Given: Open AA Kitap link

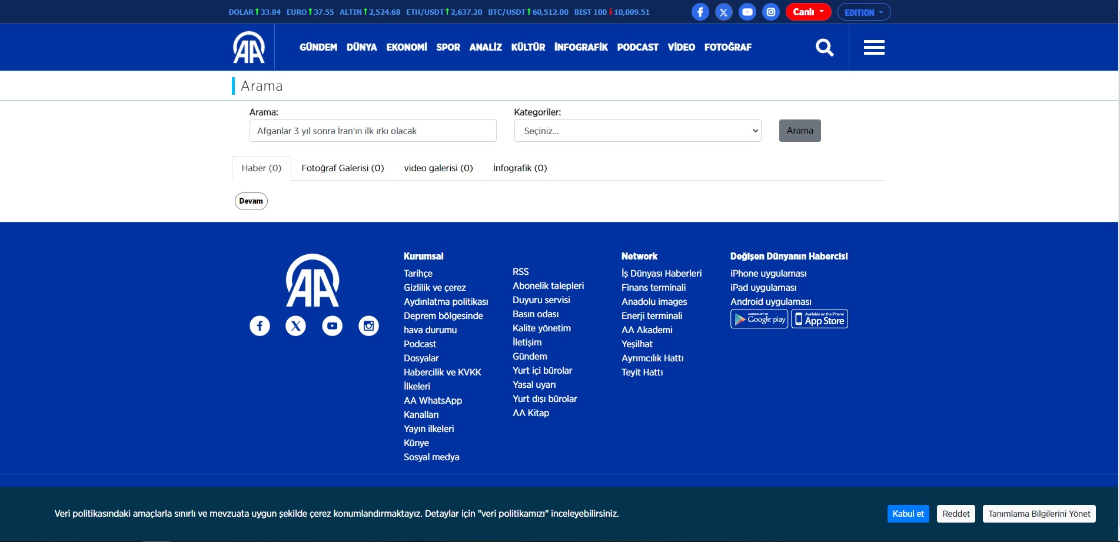Looking at the screenshot, I should 531,413.
